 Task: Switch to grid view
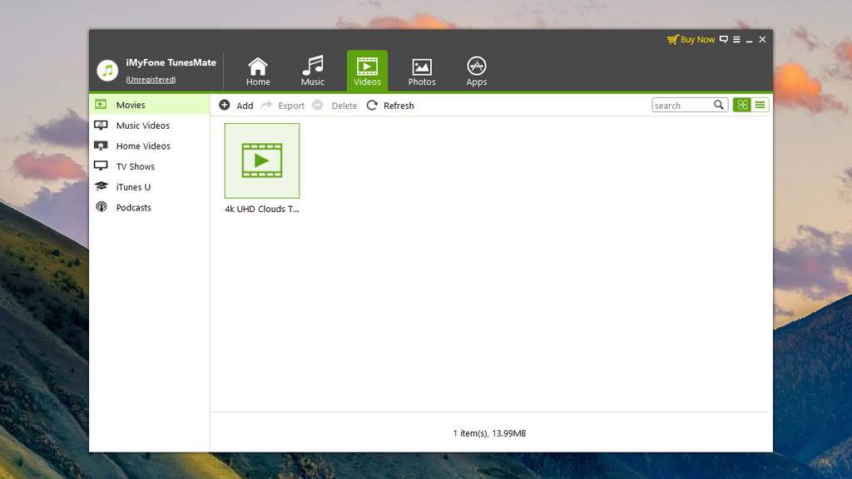742,105
